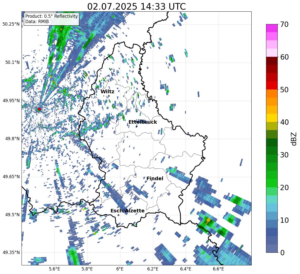Click the Esch/Alzette station cross marker
Viewport: 300px width, 274px height.
118,215
